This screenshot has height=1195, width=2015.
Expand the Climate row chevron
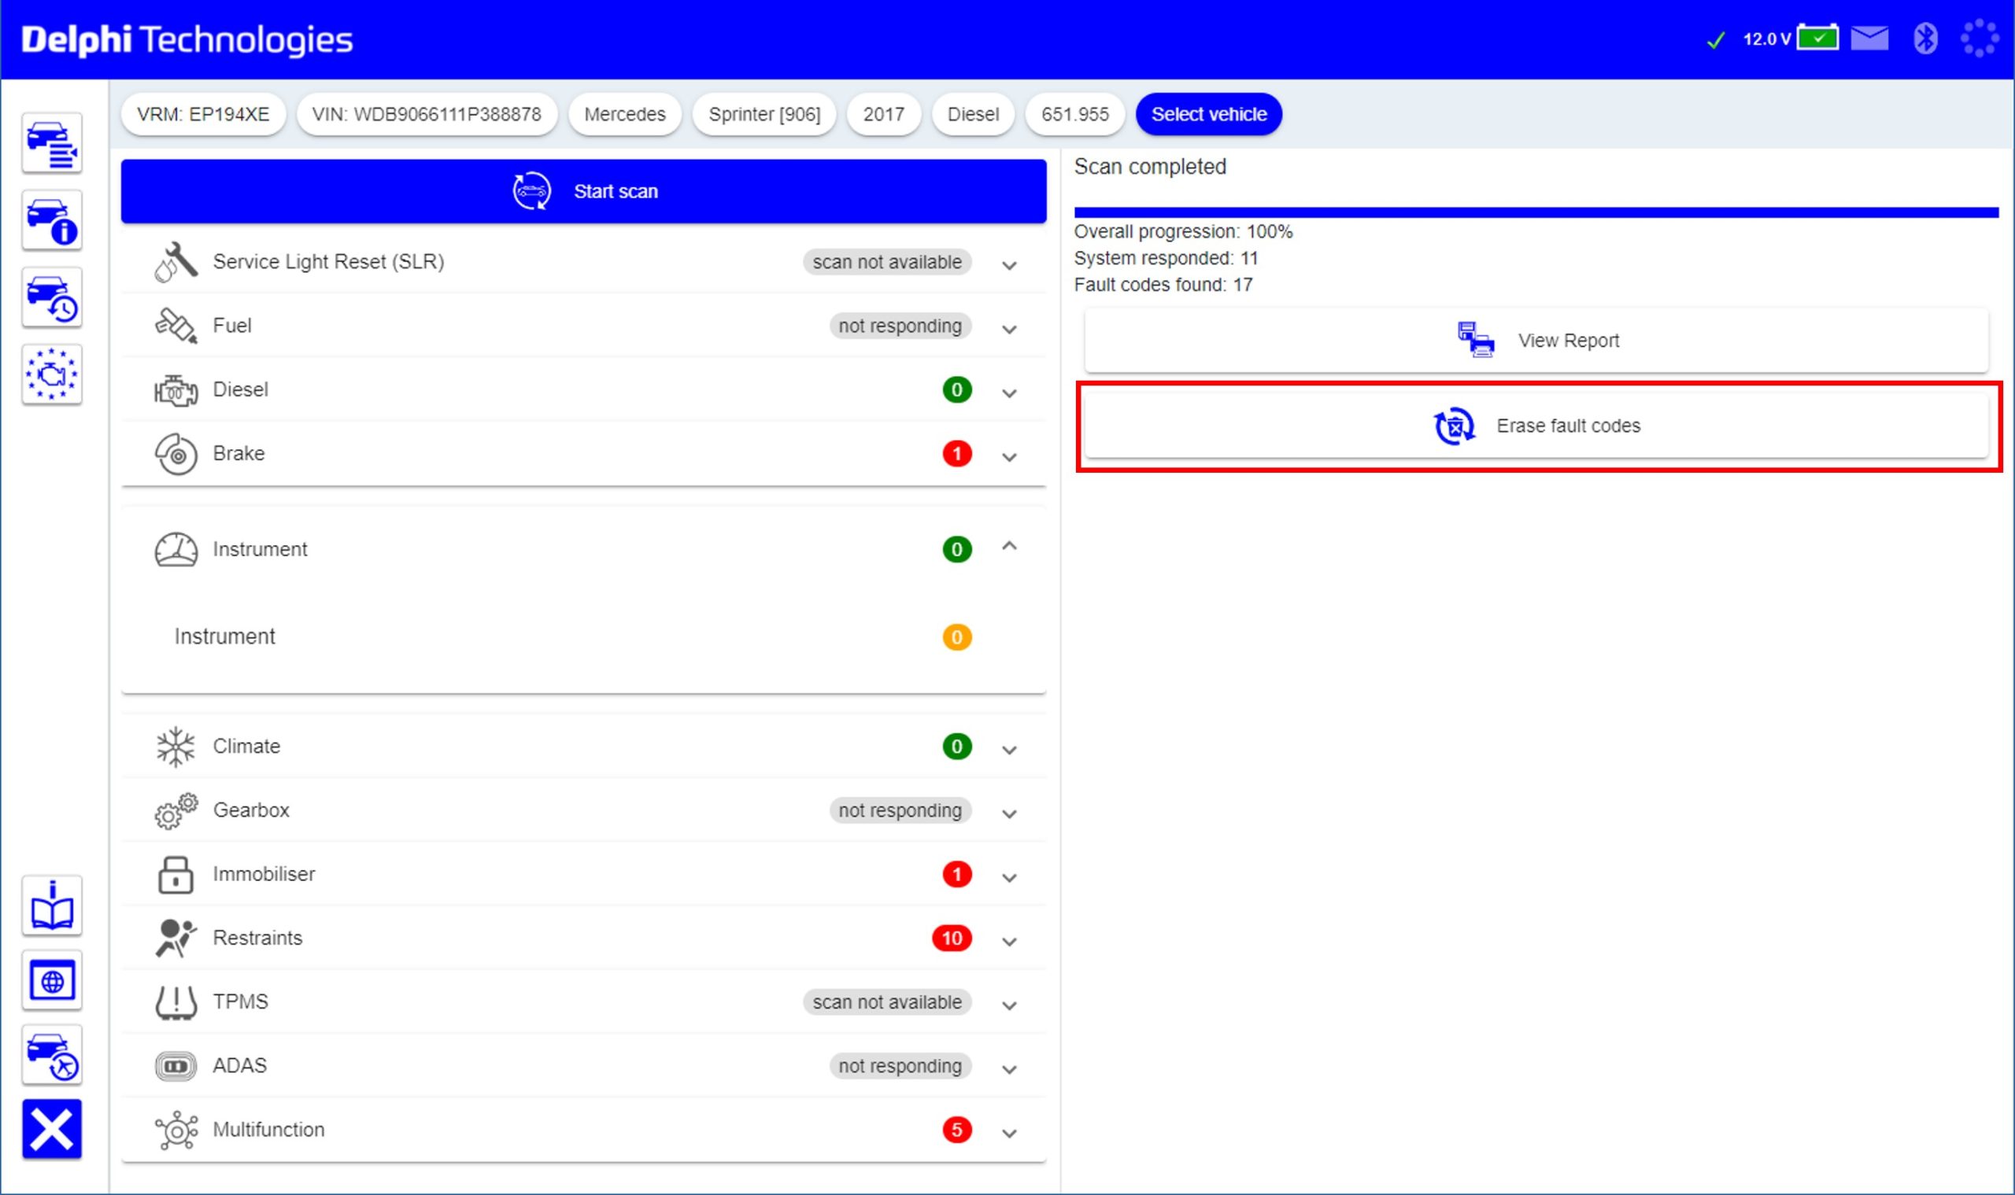pos(1009,750)
